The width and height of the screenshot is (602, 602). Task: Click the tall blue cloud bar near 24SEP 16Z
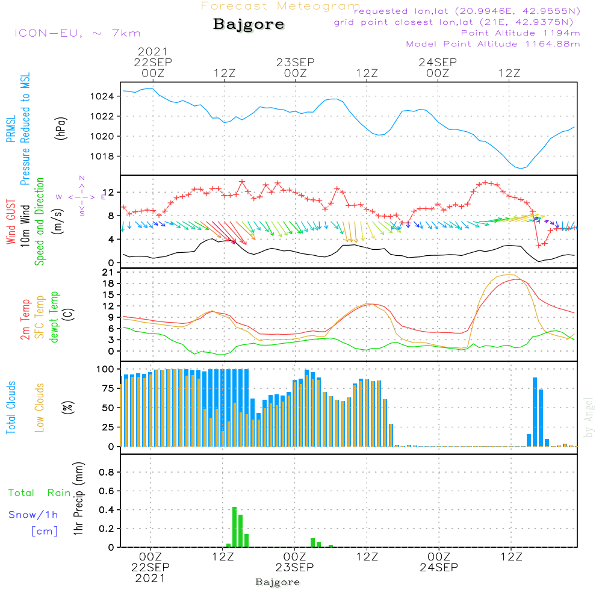tap(535, 412)
